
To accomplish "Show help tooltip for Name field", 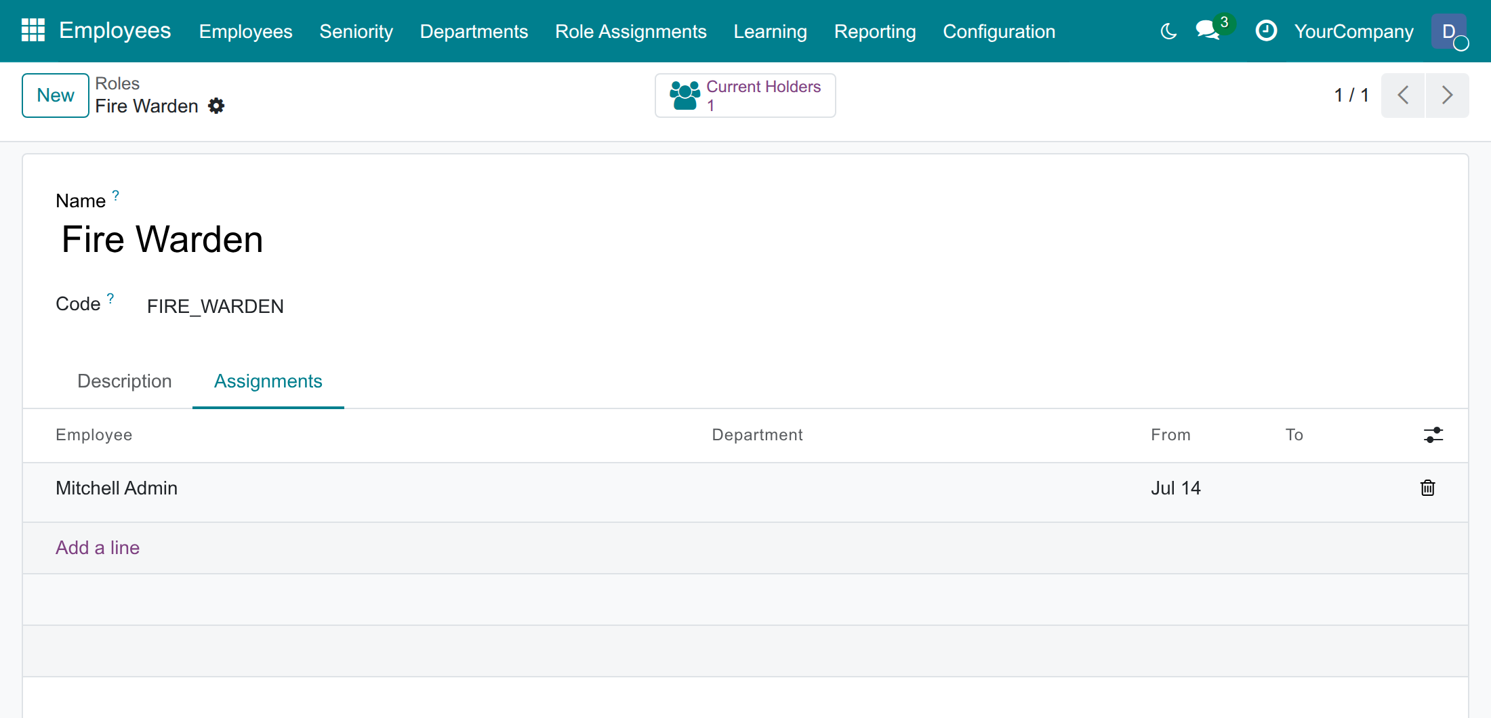I will click(x=116, y=195).
